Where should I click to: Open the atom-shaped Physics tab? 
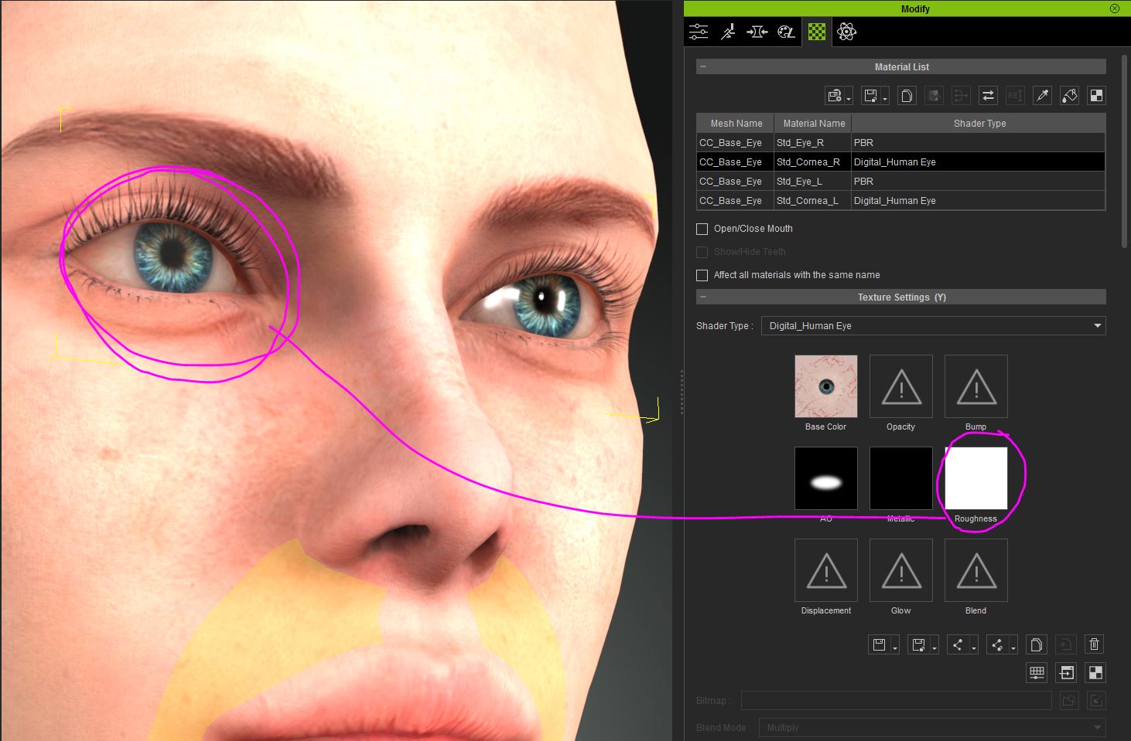[x=846, y=32]
